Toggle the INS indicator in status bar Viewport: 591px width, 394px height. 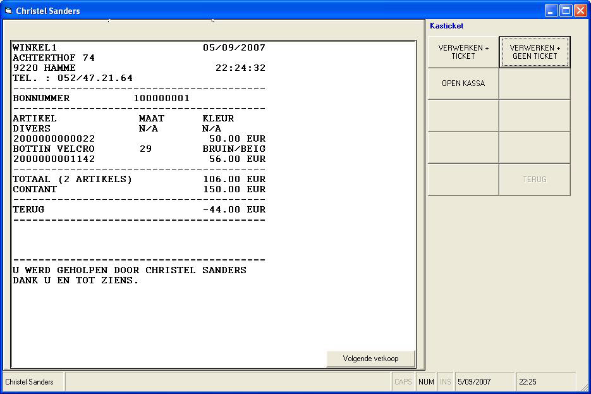[446, 382]
